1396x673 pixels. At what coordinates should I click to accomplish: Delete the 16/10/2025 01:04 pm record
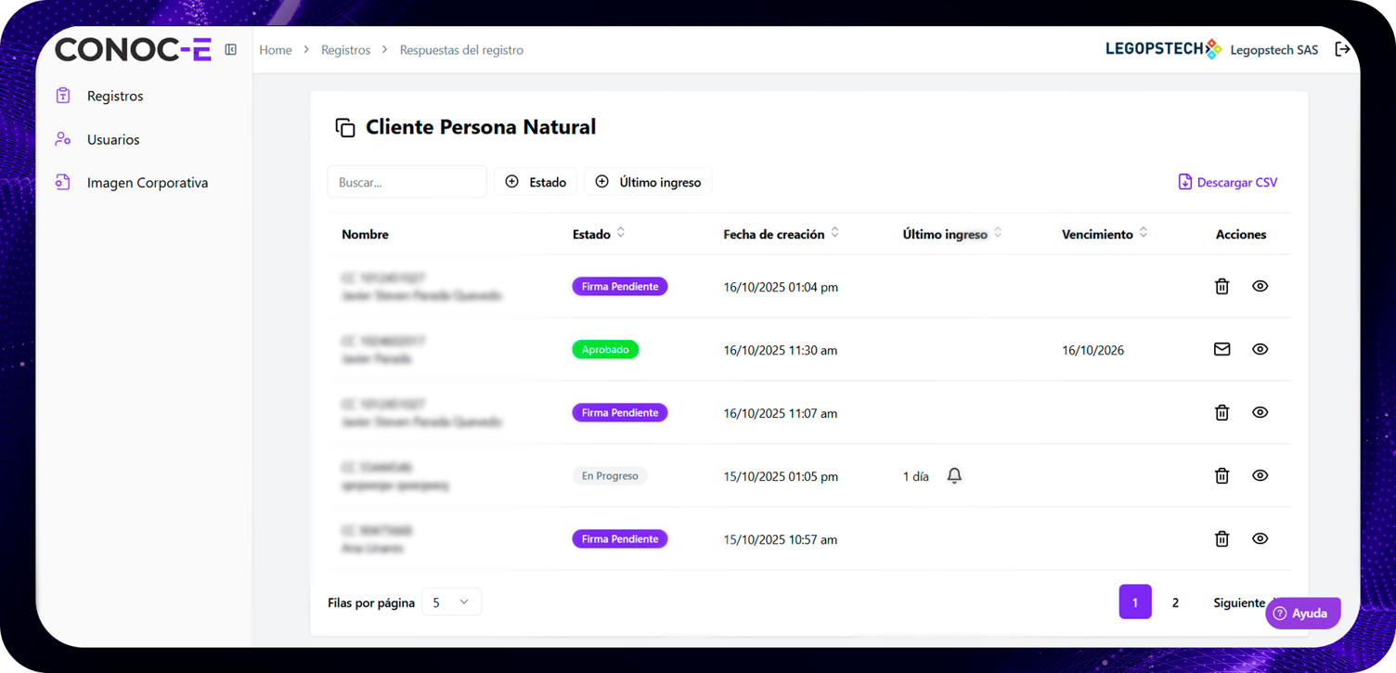(x=1221, y=287)
